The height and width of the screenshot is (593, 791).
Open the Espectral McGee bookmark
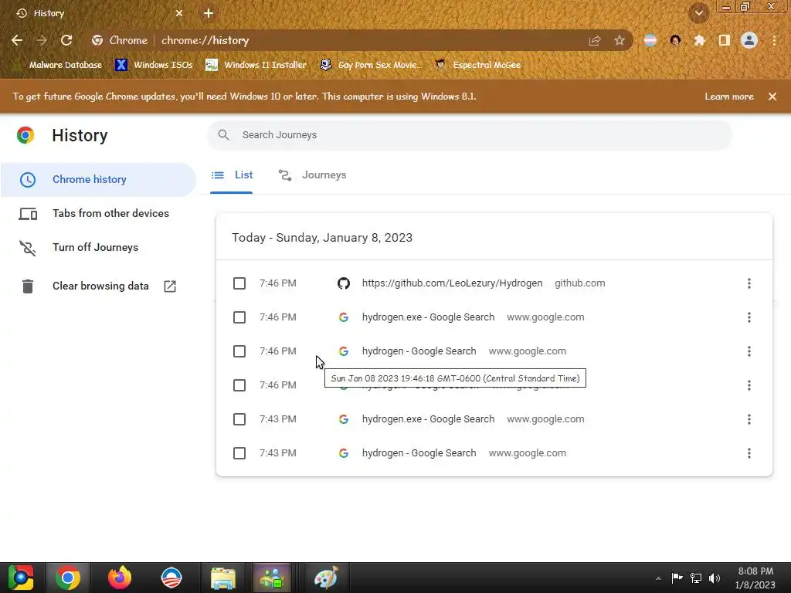click(477, 65)
